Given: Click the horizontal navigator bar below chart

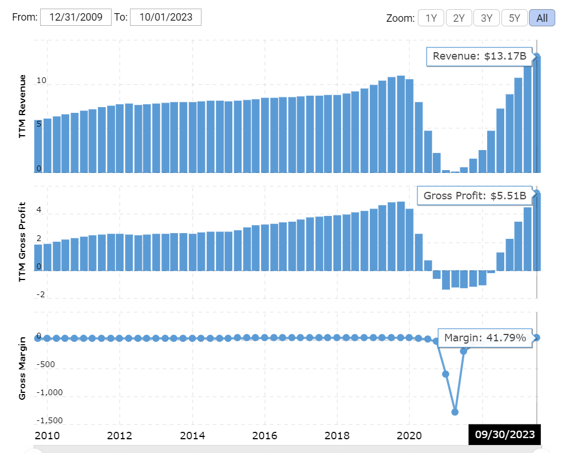Looking at the screenshot, I should [x=286, y=449].
